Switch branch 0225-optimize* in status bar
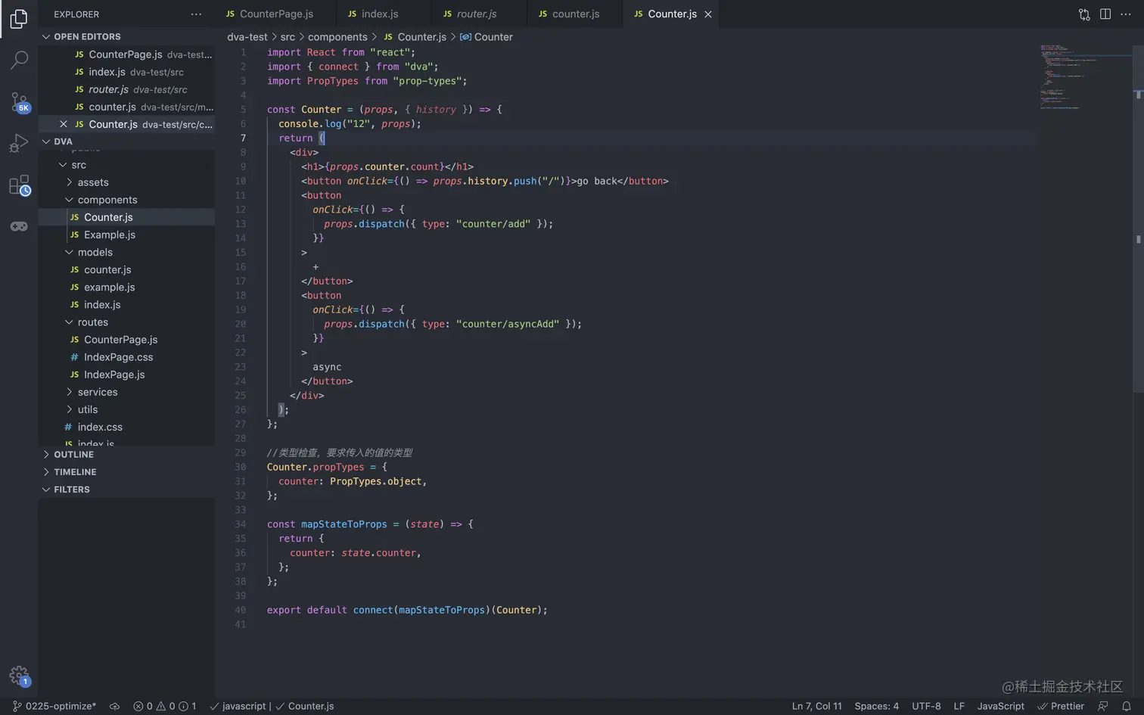 click(x=54, y=706)
